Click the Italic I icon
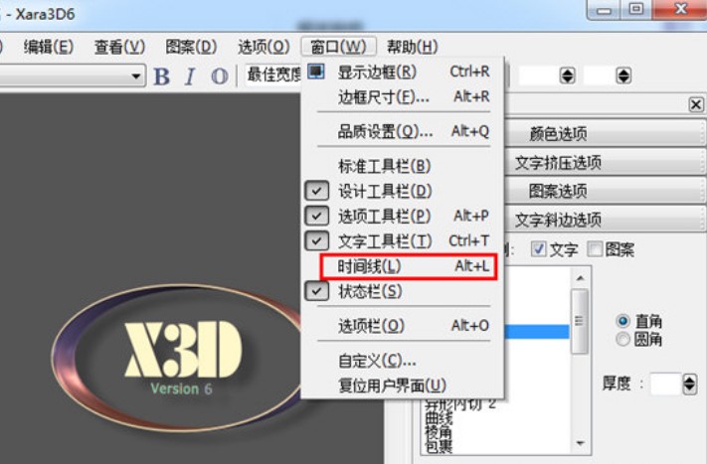 [x=190, y=77]
